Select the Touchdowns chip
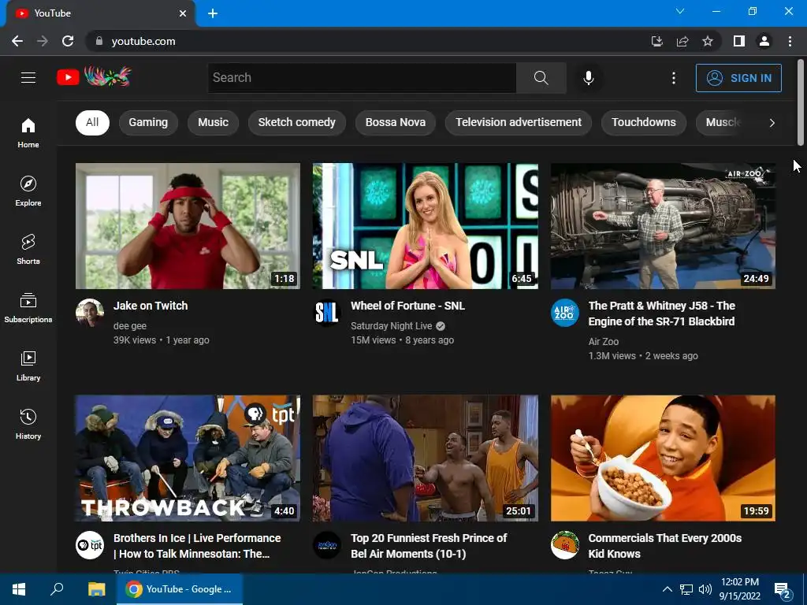This screenshot has width=807, height=605. 643,122
